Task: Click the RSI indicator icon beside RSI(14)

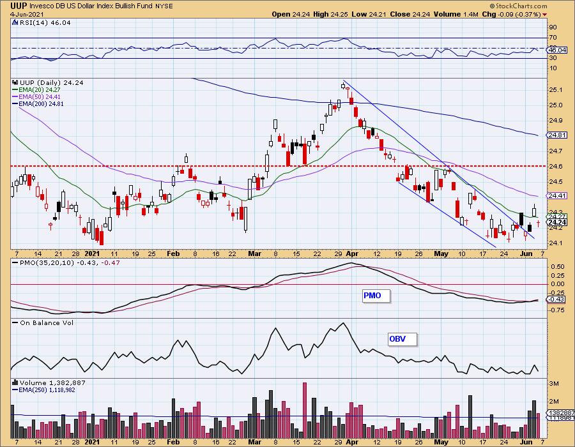Action: (15, 22)
